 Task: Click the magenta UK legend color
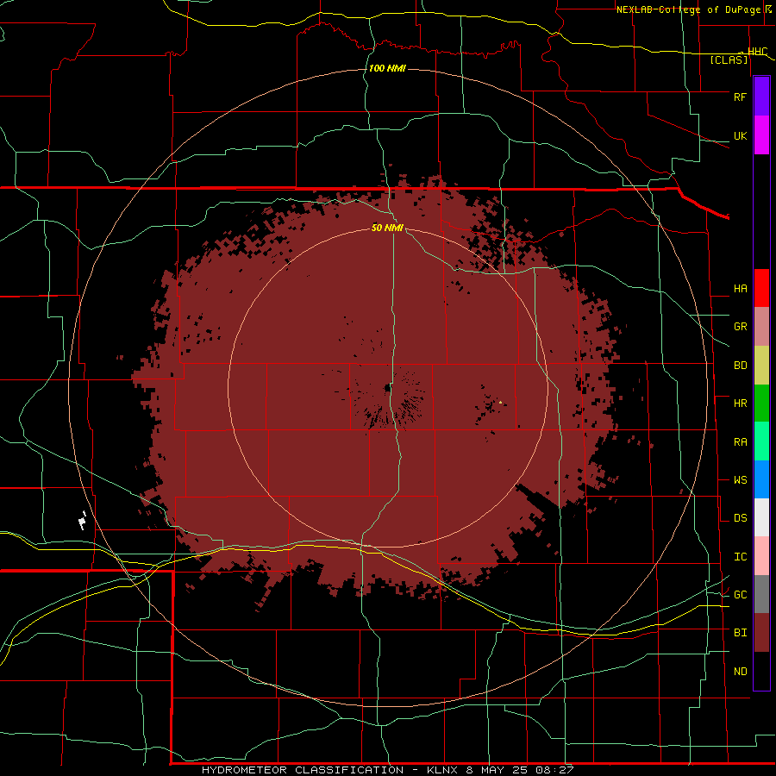[761, 135]
